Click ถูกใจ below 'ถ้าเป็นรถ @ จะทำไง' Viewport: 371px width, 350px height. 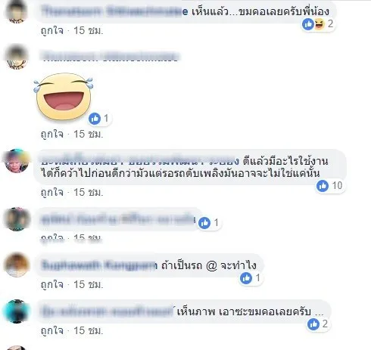coord(51,284)
